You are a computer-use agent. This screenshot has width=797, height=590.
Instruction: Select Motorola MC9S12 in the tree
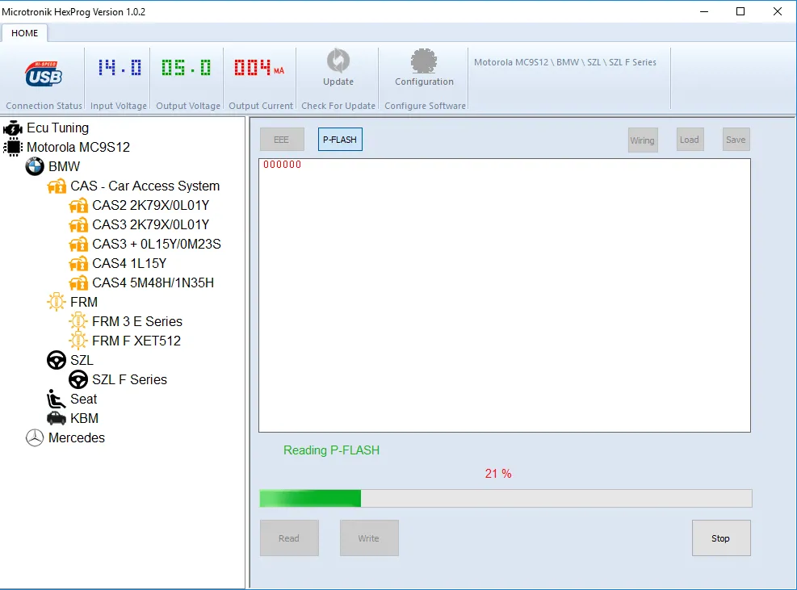coord(78,148)
